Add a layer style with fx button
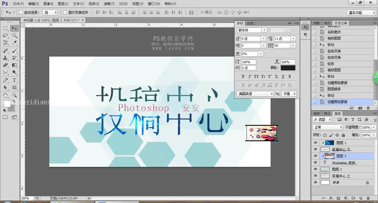378x203 pixels. (331, 198)
